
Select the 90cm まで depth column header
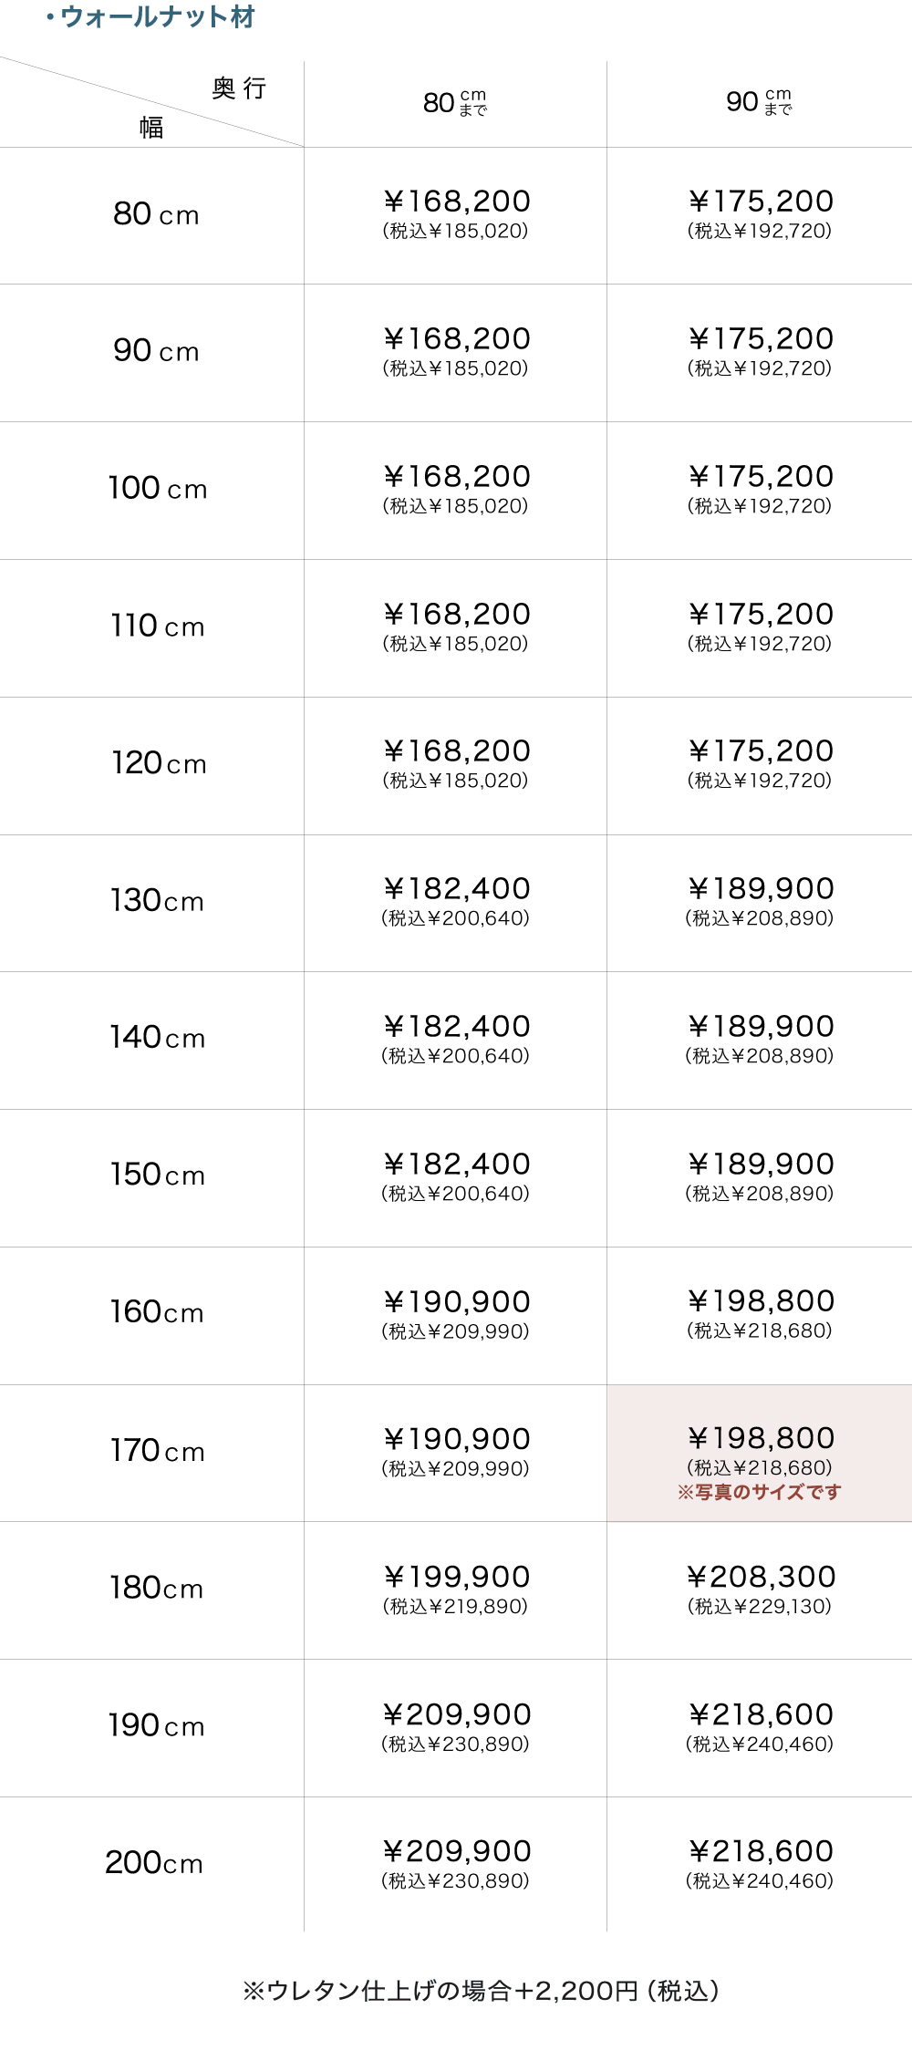(759, 103)
